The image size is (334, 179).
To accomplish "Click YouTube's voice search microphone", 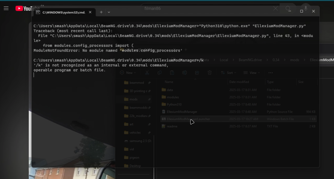I will coord(306,8).
